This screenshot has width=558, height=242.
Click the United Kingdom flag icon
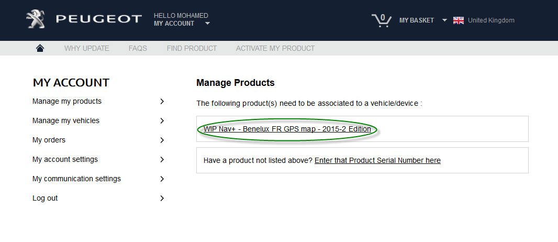pyautogui.click(x=459, y=20)
